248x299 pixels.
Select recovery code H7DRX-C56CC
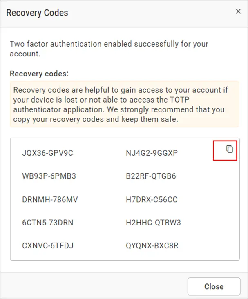(152, 199)
